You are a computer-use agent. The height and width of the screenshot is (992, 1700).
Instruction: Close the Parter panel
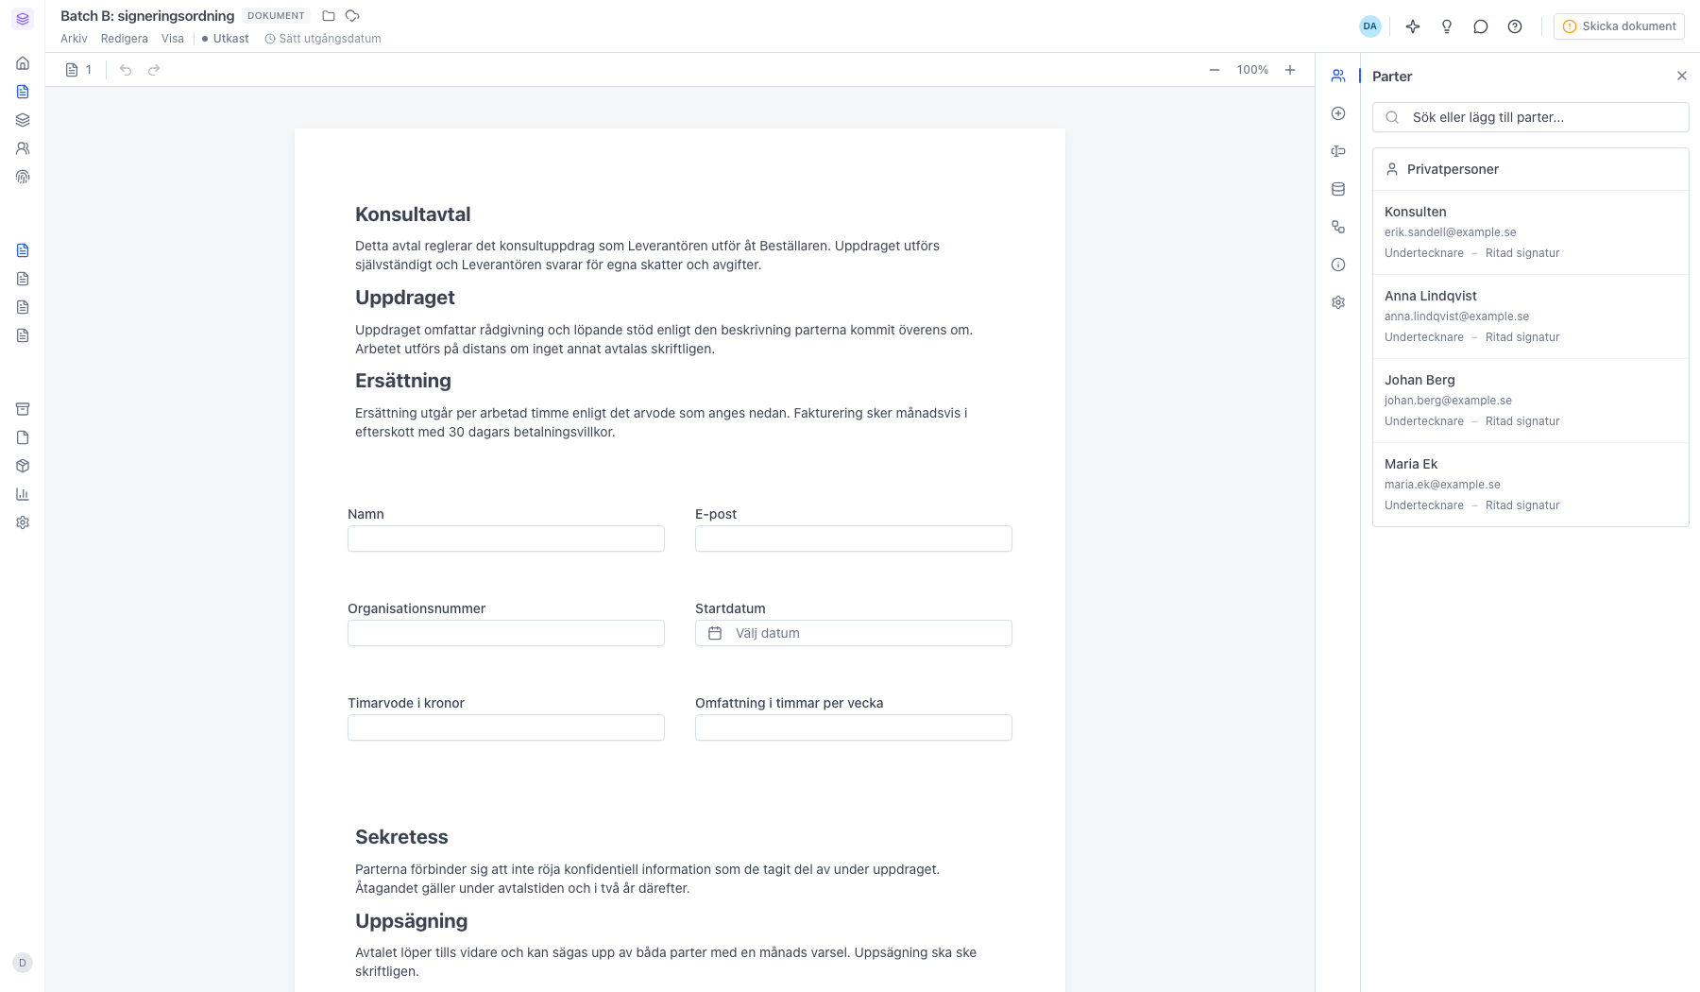[1682, 76]
